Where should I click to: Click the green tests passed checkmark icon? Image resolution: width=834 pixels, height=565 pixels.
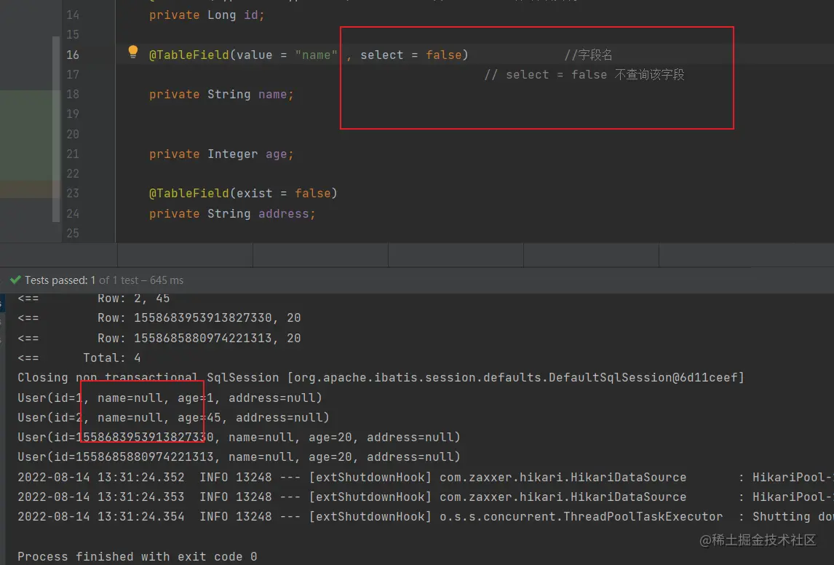tap(15, 280)
